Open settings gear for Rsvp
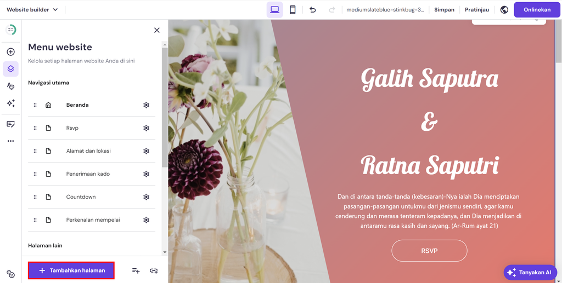This screenshot has width=562, height=283. (146, 128)
